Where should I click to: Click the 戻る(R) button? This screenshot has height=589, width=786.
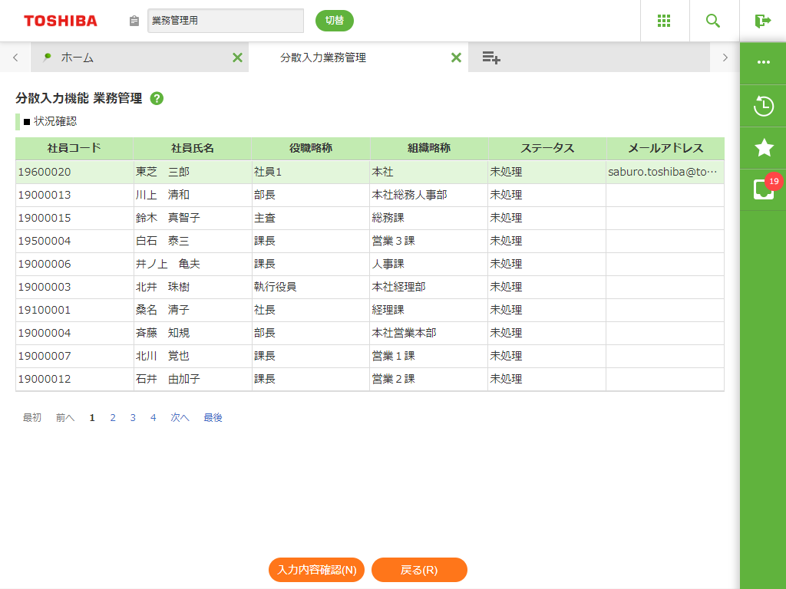(x=419, y=570)
